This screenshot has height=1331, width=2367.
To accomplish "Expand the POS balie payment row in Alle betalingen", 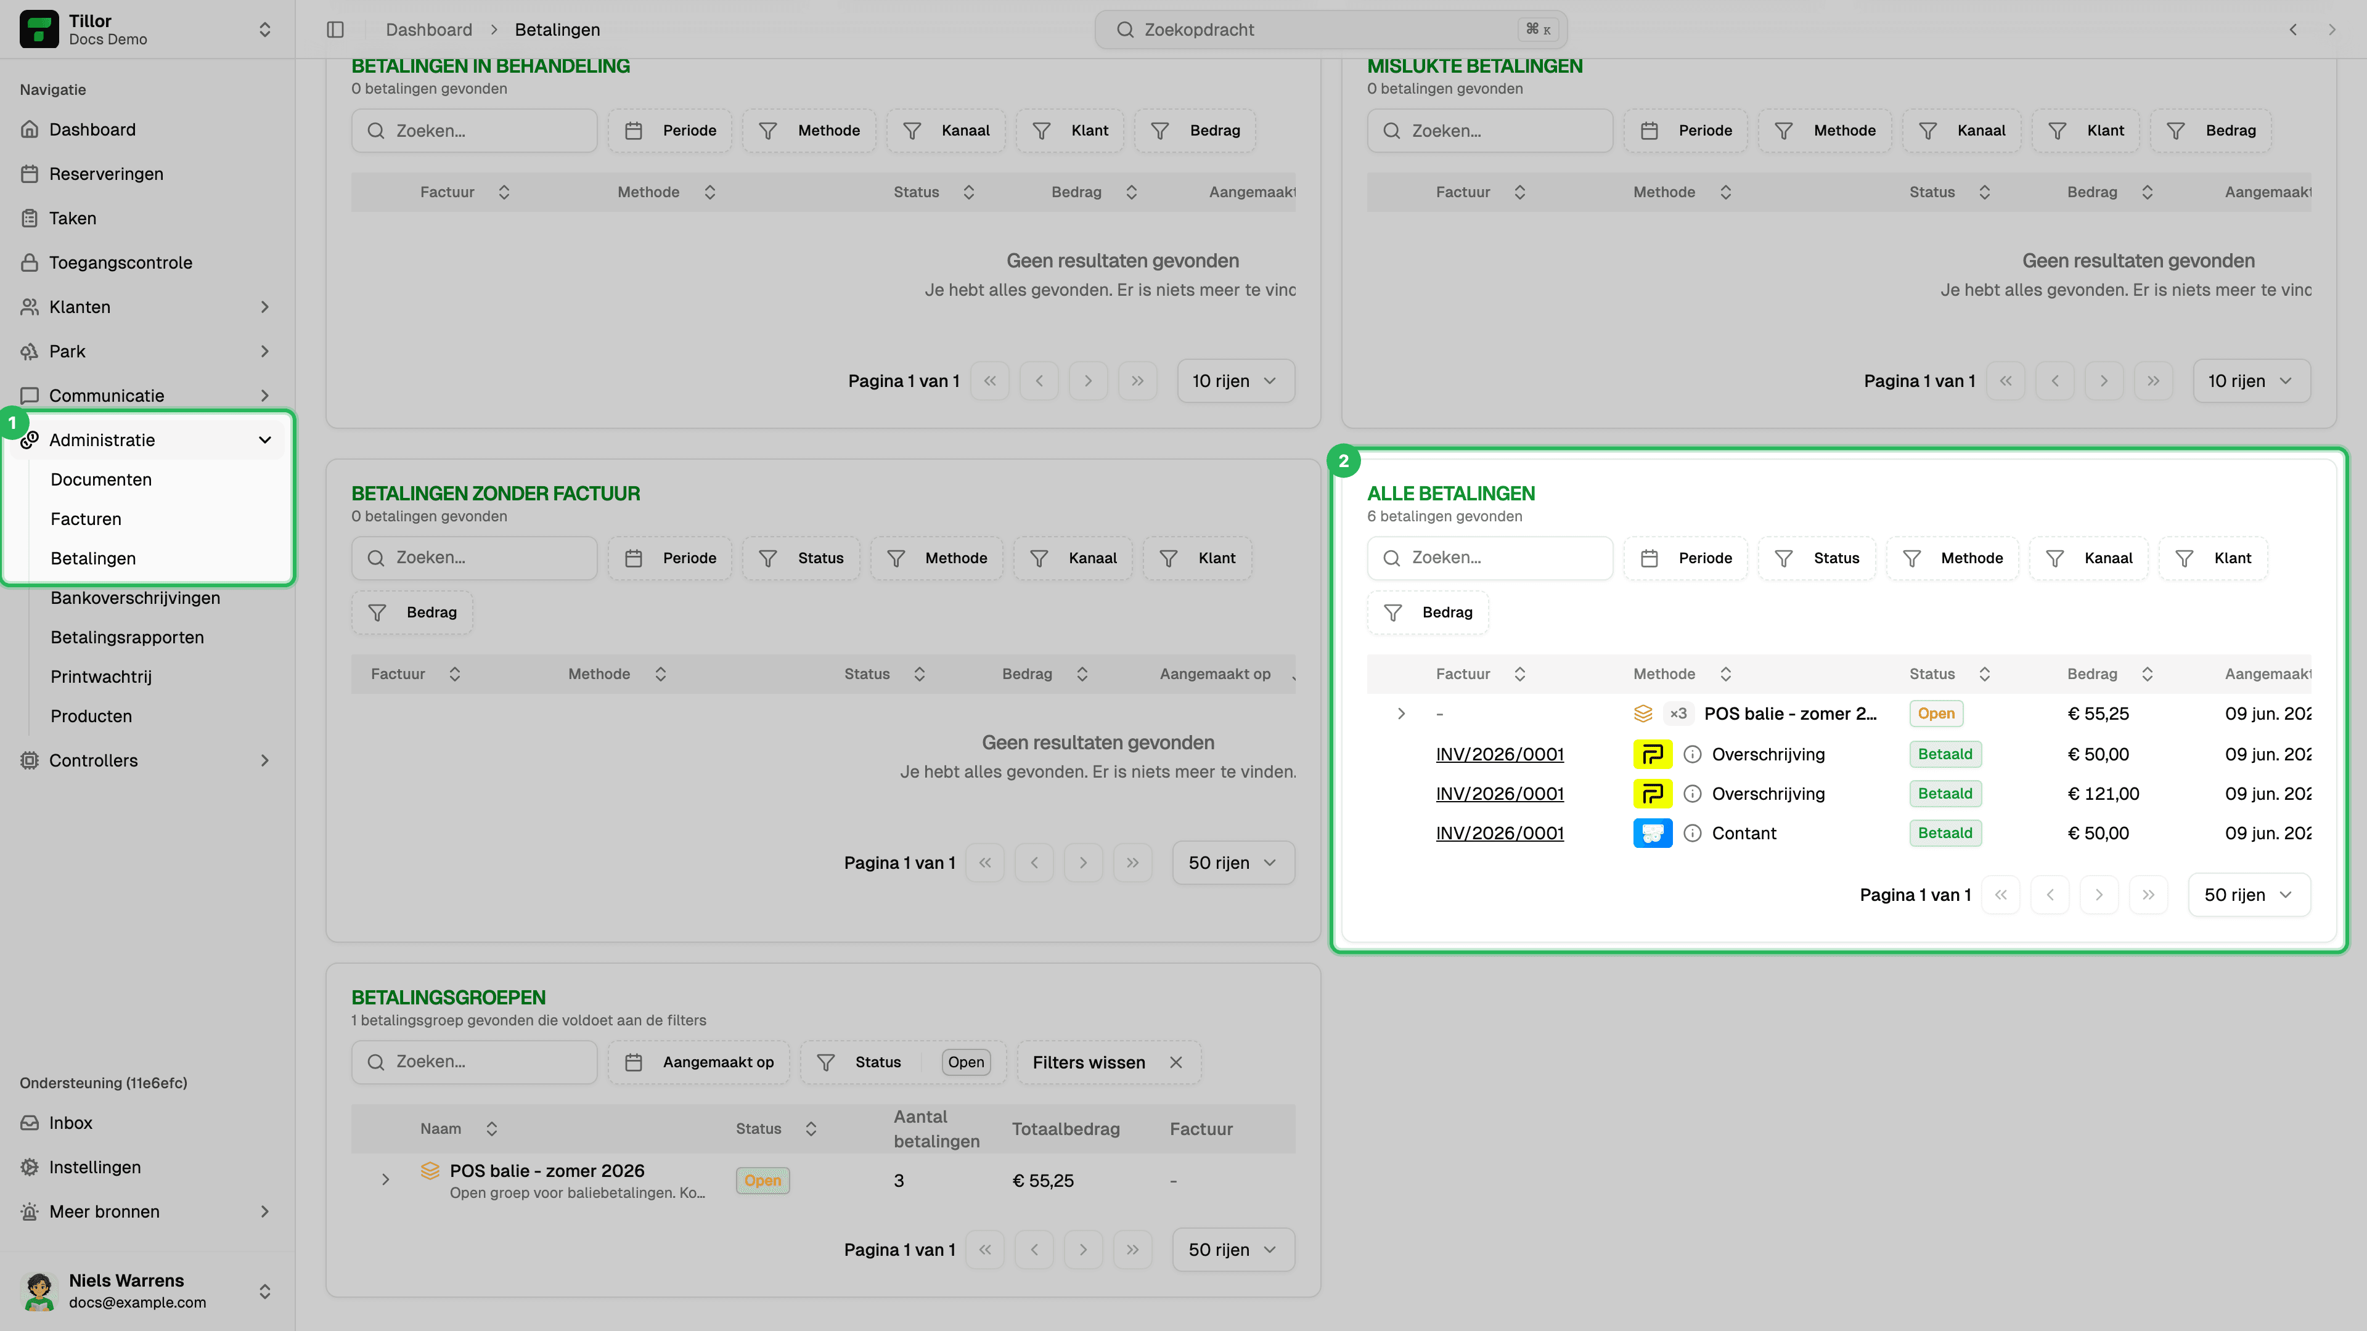I will [x=1401, y=714].
